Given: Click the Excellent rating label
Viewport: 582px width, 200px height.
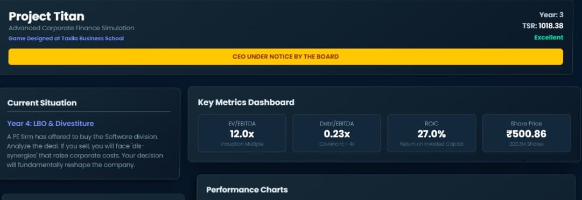Looking at the screenshot, I should pyautogui.click(x=549, y=38).
